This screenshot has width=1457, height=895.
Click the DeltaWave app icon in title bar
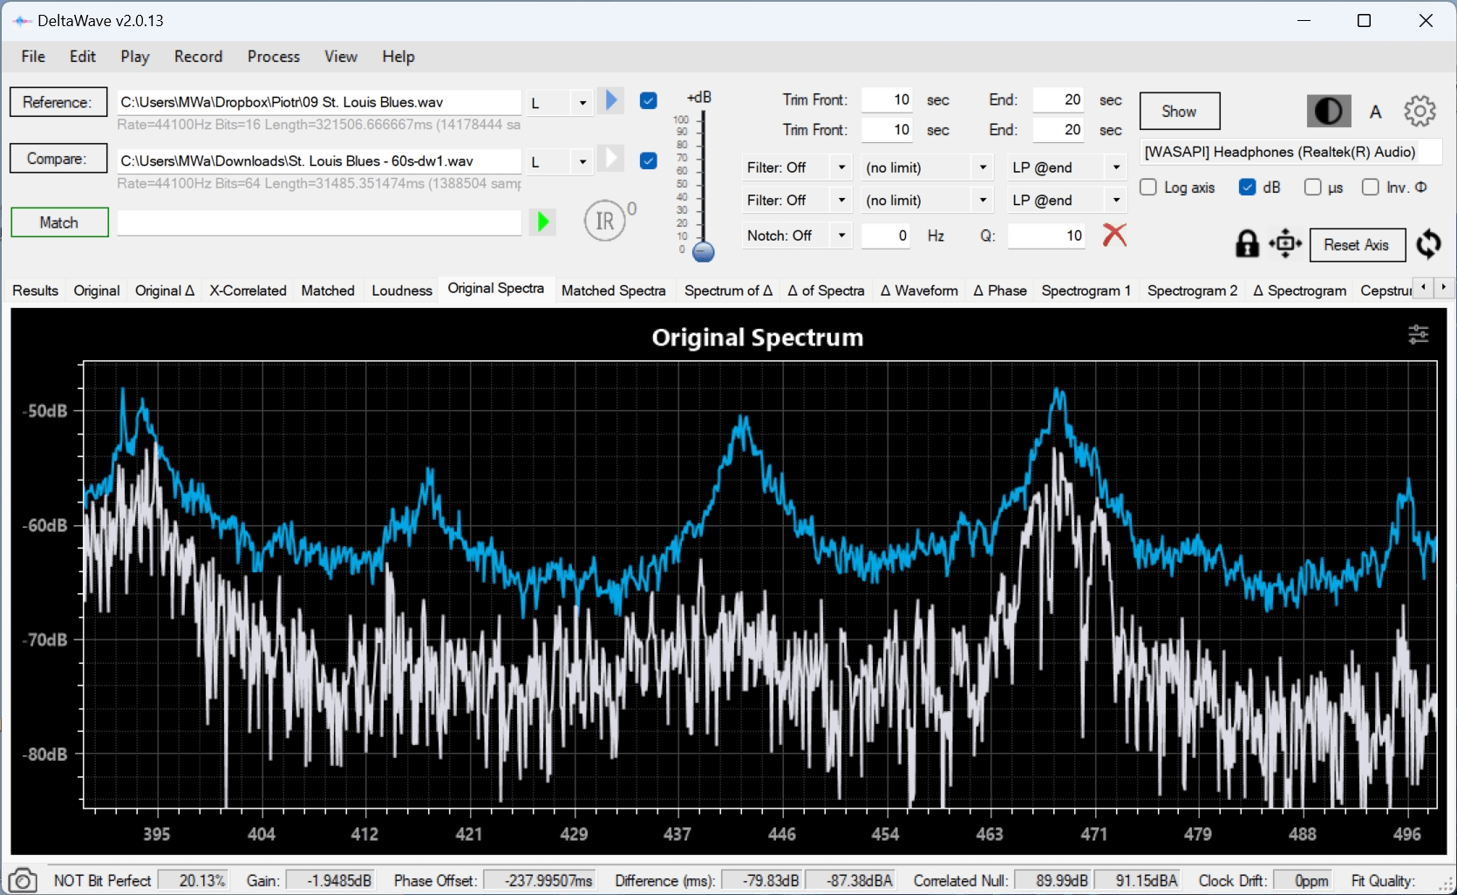(22, 21)
